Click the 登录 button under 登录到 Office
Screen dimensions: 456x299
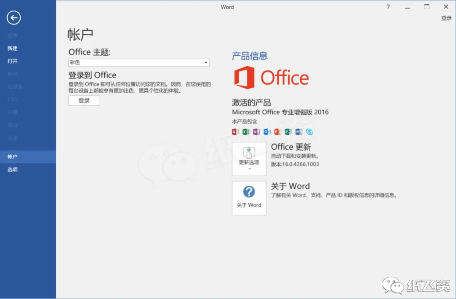pos(84,100)
